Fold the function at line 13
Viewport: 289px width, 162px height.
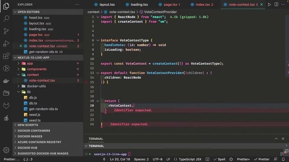[98, 73]
